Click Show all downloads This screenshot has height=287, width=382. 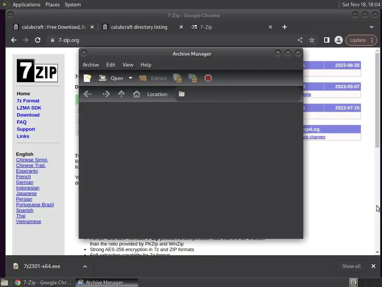(x=351, y=266)
